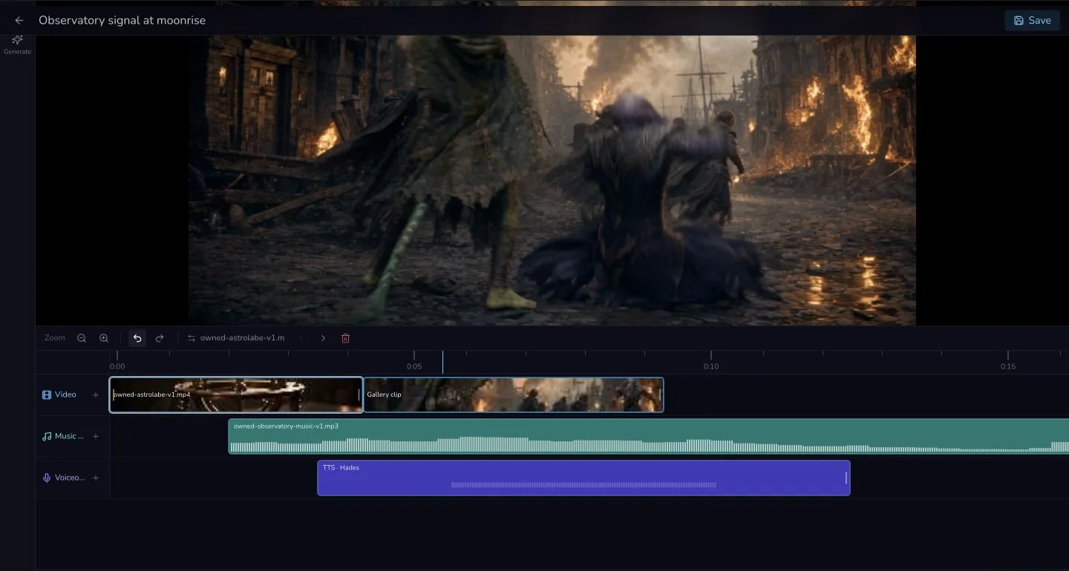The image size is (1069, 571).
Task: Click the video preview of the burning street
Action: tap(552, 180)
